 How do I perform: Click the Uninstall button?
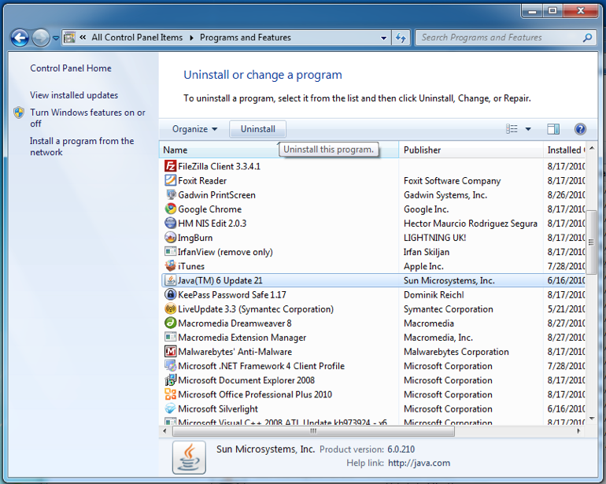click(257, 129)
